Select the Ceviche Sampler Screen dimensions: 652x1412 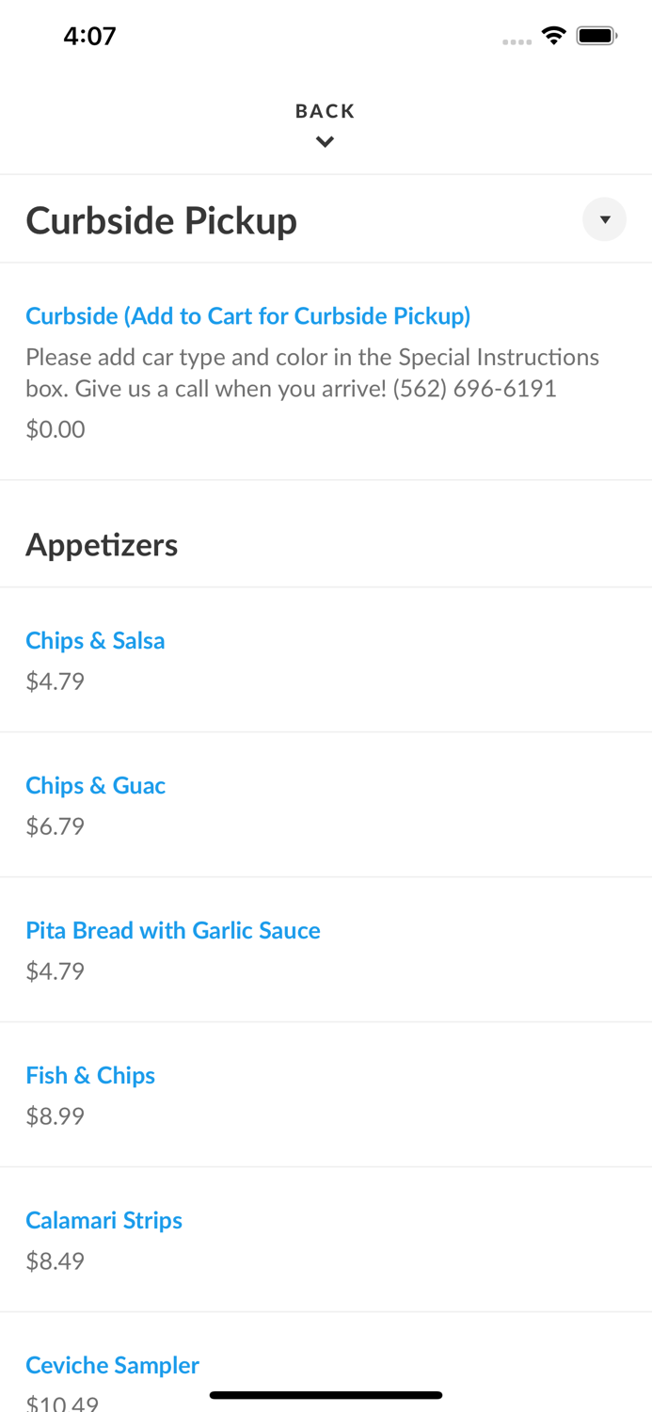(x=112, y=1365)
